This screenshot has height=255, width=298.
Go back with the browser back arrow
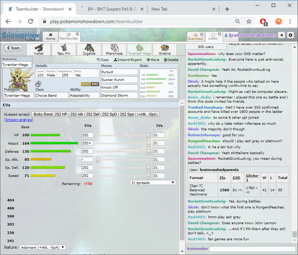pyautogui.click(x=8, y=21)
